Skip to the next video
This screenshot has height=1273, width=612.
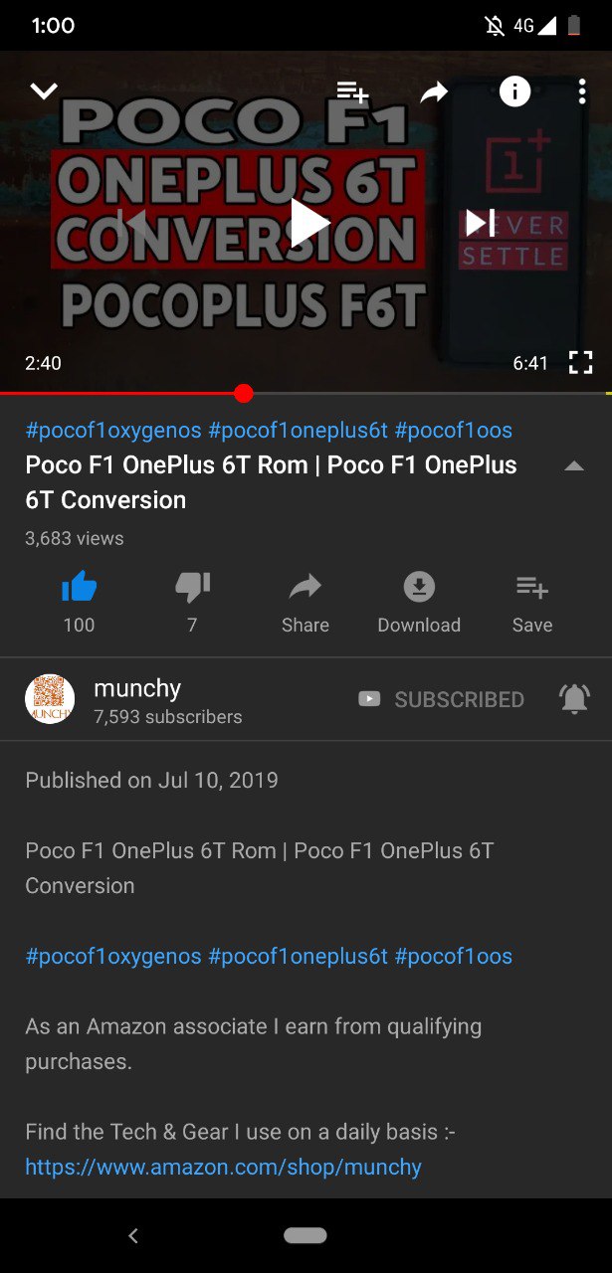(481, 222)
